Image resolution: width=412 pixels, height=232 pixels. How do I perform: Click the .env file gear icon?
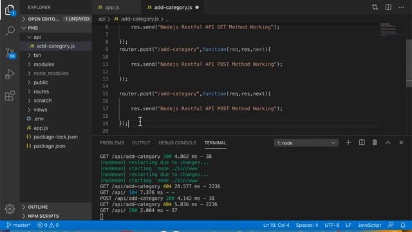(28, 119)
